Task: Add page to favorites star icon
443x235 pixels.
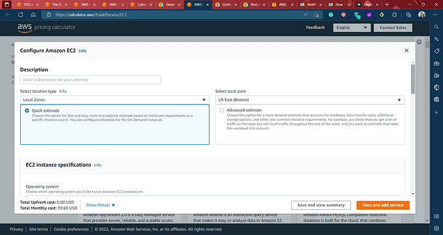Action: [x=316, y=15]
